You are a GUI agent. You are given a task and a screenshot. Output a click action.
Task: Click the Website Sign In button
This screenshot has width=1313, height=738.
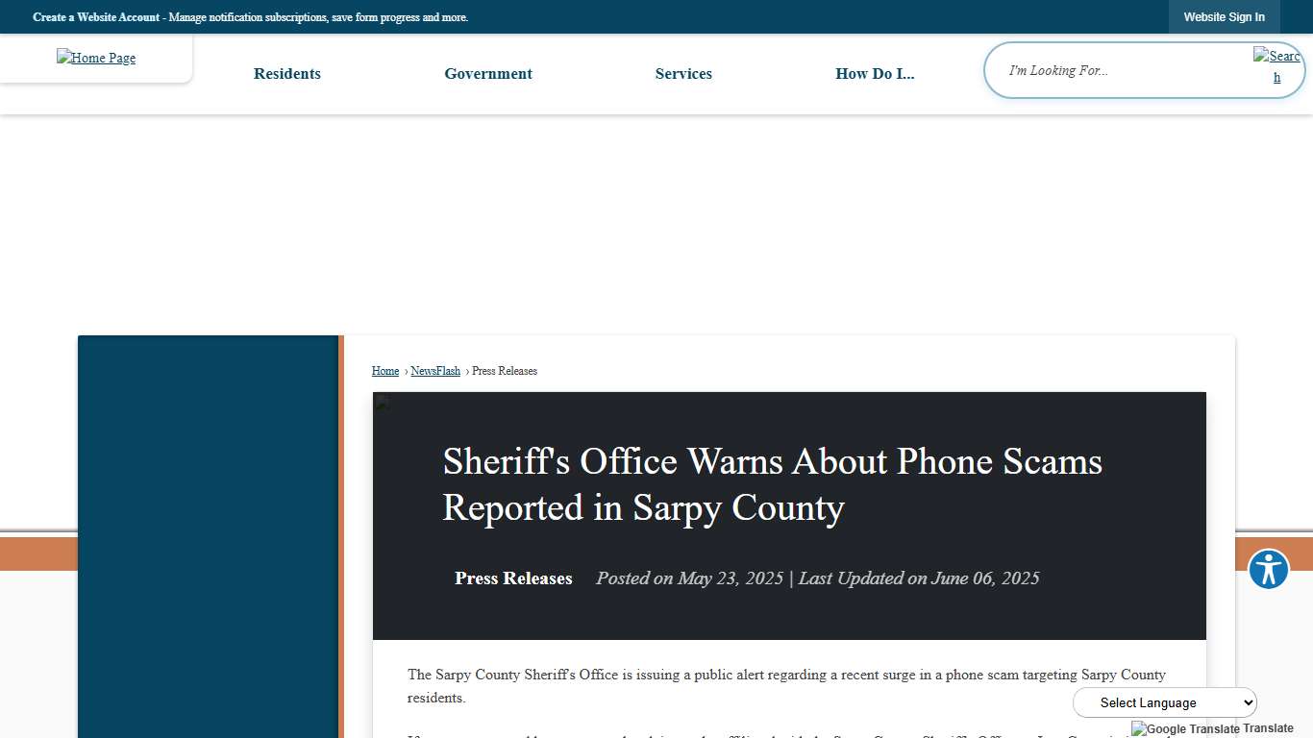(x=1224, y=16)
